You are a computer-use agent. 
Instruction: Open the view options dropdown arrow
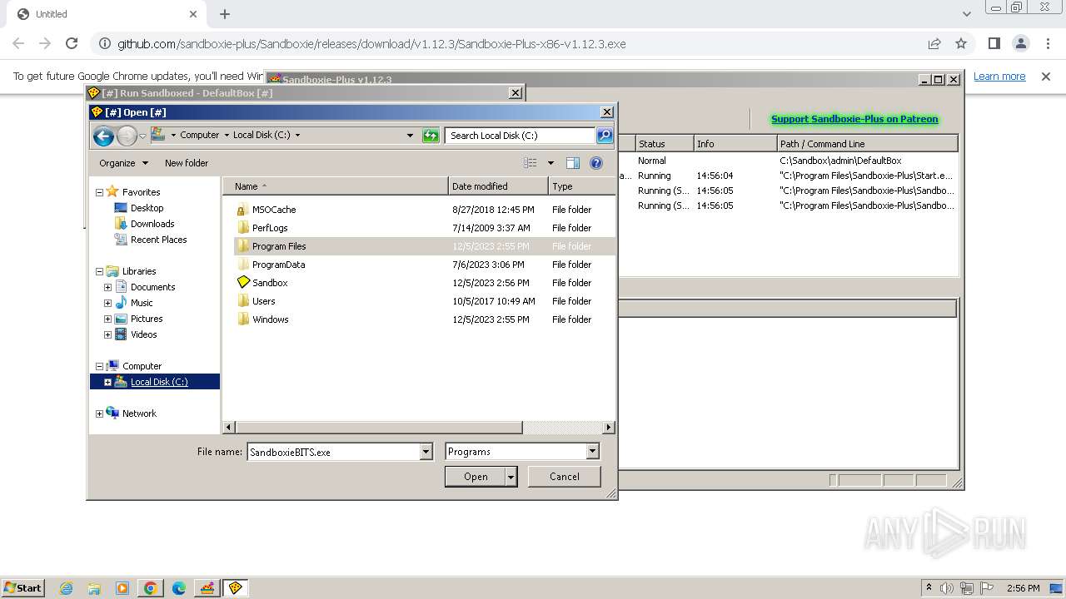(550, 163)
